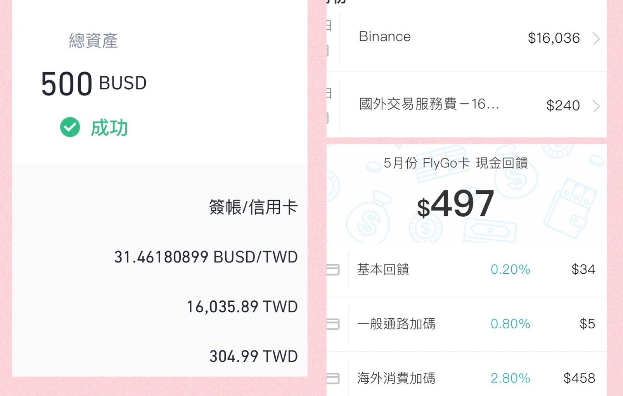Click the 304.99 TWD fee value
Viewport: 623px width, 396px height.
(x=254, y=356)
